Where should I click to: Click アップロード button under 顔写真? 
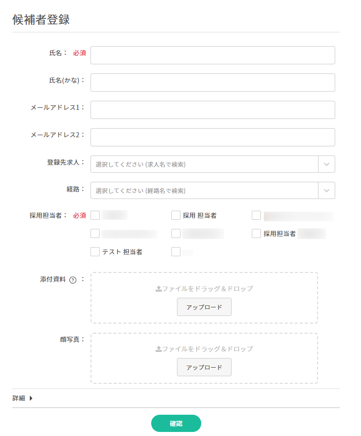coord(204,367)
